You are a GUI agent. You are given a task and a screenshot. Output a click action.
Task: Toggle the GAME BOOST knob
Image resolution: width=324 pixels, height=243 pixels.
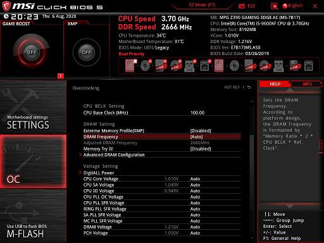[32, 52]
